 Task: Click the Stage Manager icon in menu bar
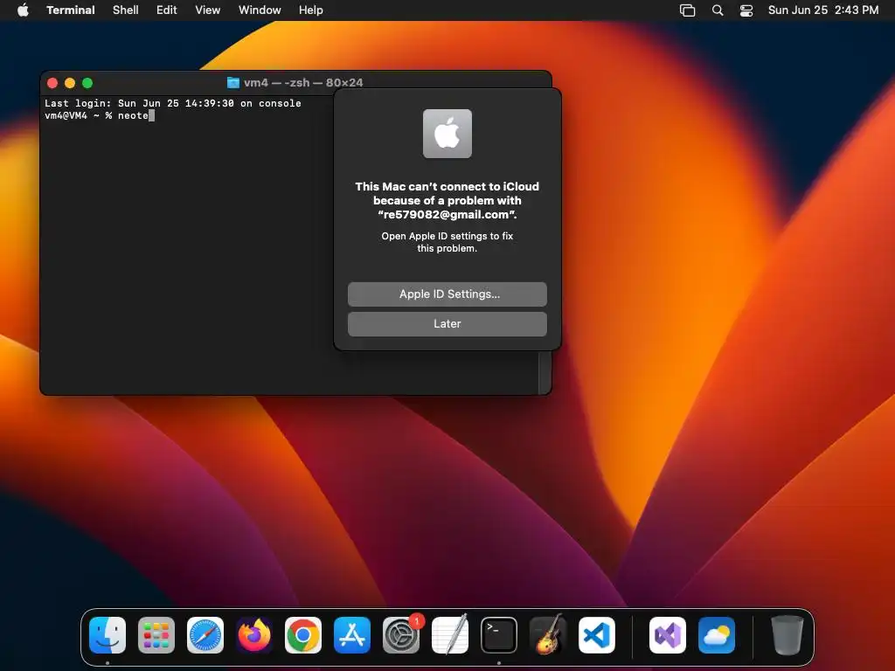click(688, 10)
